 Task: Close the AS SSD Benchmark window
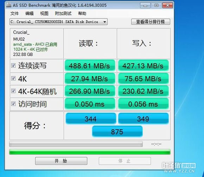[x=167, y=5]
